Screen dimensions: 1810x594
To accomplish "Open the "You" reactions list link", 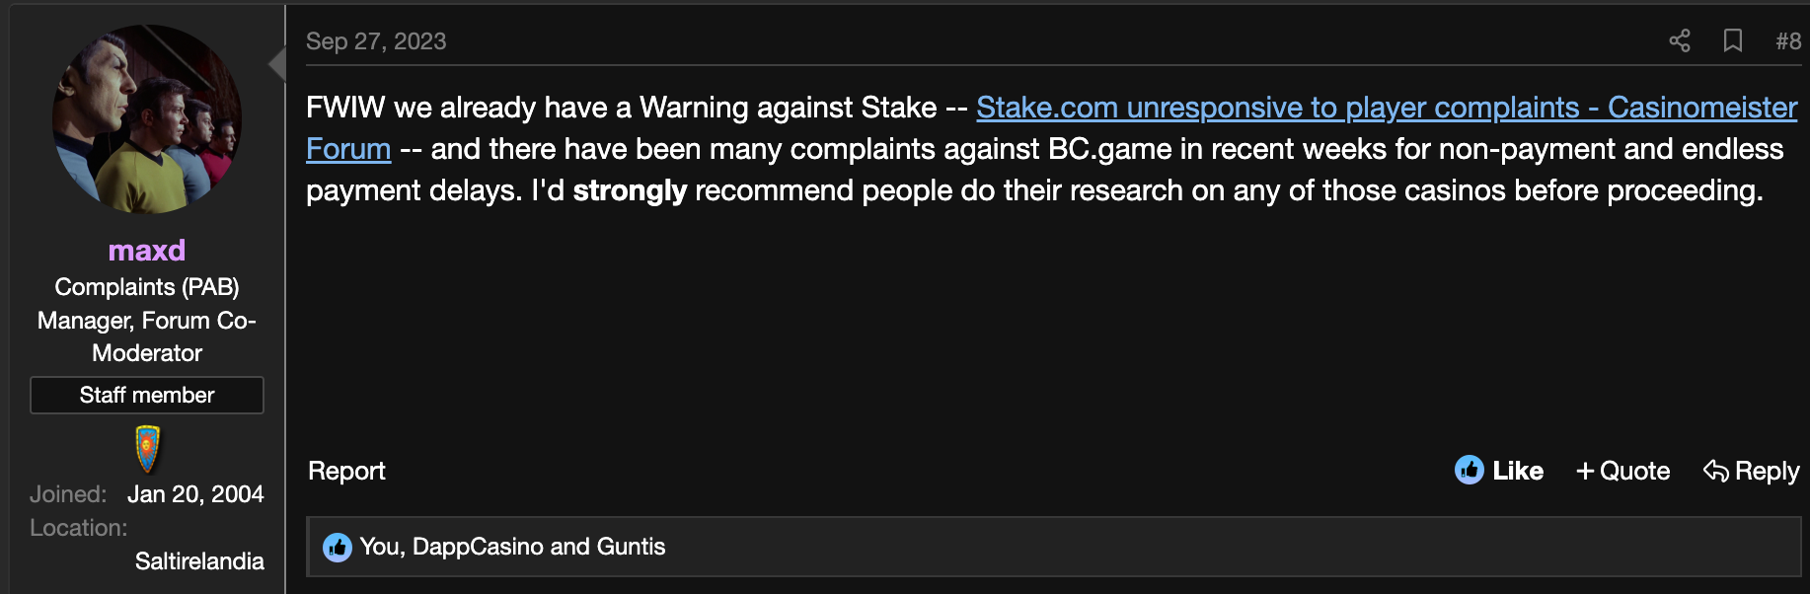I will tap(379, 547).
